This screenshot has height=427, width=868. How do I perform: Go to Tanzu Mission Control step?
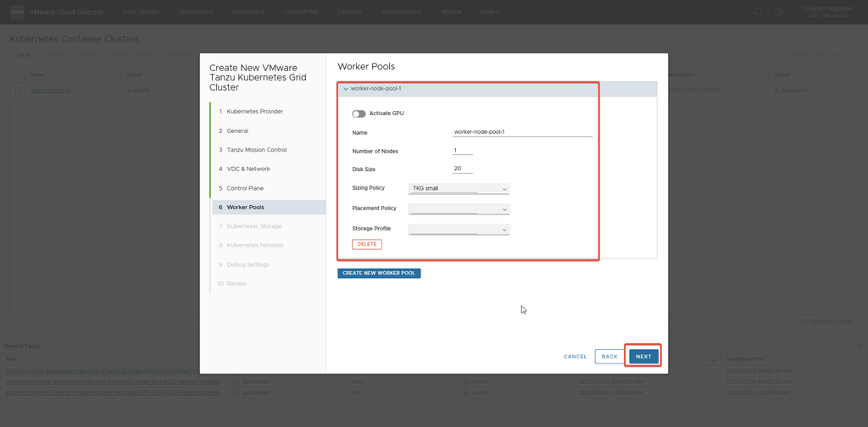pyautogui.click(x=256, y=150)
